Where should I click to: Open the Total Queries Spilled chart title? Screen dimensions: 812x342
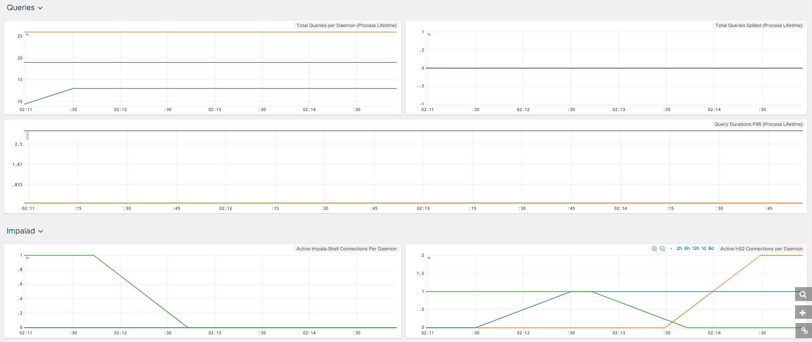coord(759,25)
